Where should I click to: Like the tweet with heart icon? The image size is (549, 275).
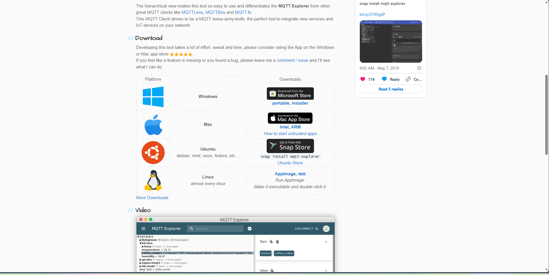tap(363, 79)
